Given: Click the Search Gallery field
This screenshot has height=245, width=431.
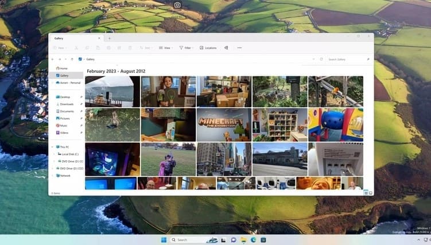Looking at the screenshot, I should [x=348, y=59].
